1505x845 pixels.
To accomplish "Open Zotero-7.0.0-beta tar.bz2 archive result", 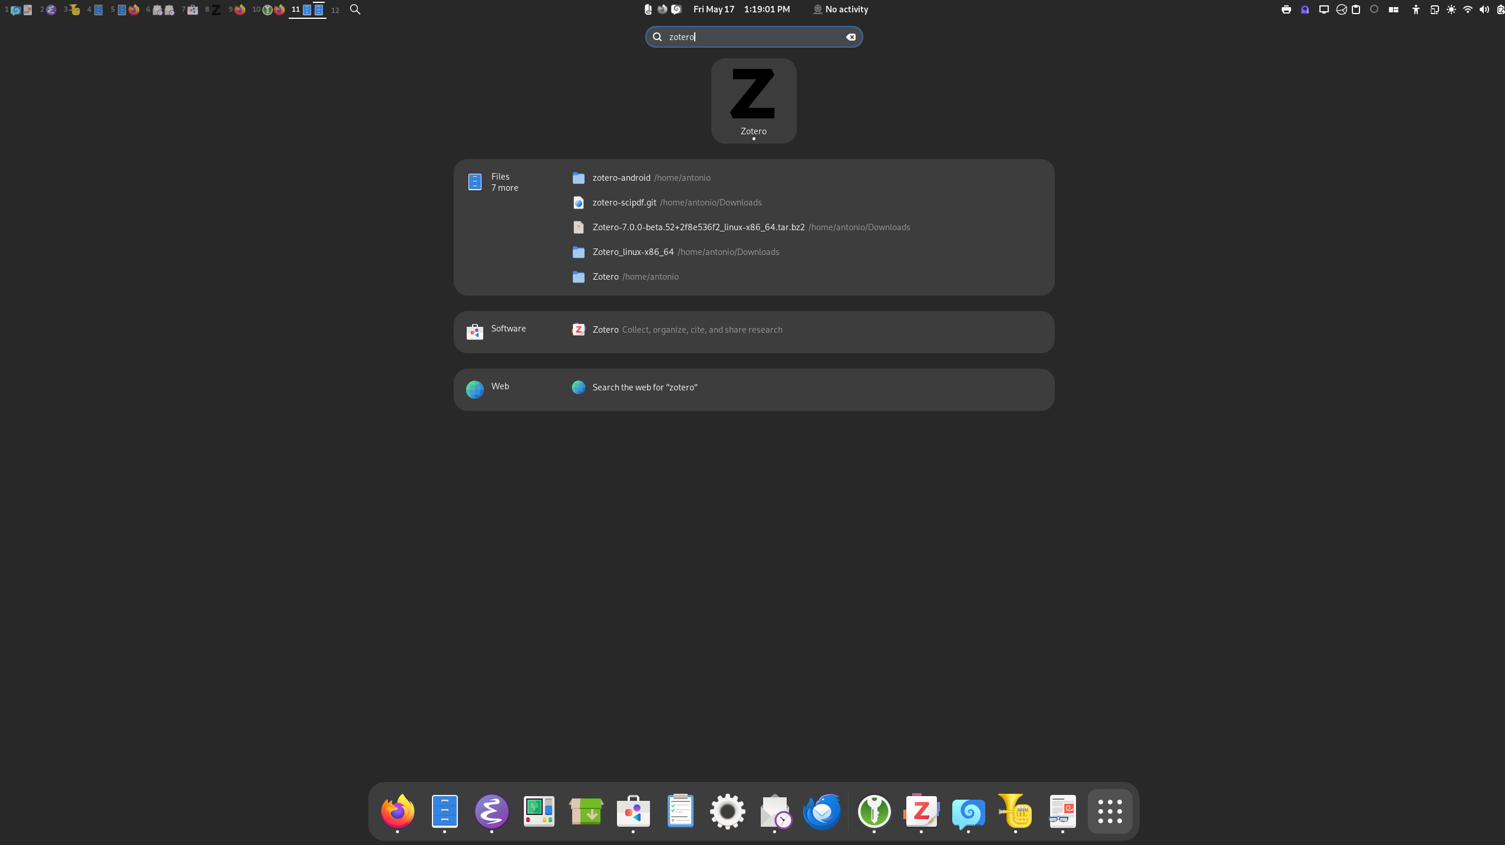I will tap(698, 227).
